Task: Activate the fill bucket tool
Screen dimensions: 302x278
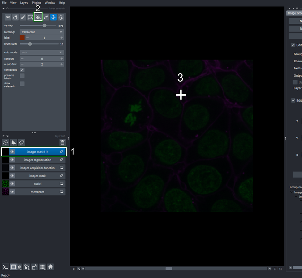Action: [x=38, y=17]
